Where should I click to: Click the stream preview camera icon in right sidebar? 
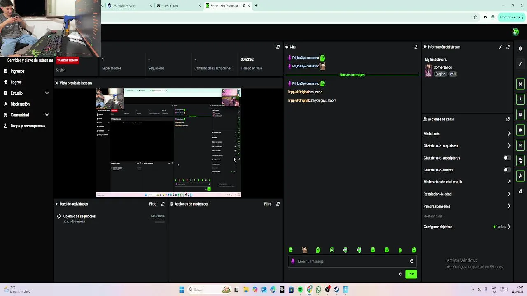520,84
